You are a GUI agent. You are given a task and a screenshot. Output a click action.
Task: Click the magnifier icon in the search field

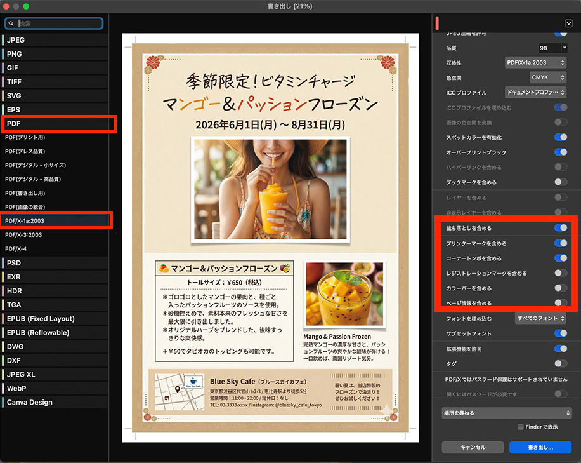[x=11, y=23]
